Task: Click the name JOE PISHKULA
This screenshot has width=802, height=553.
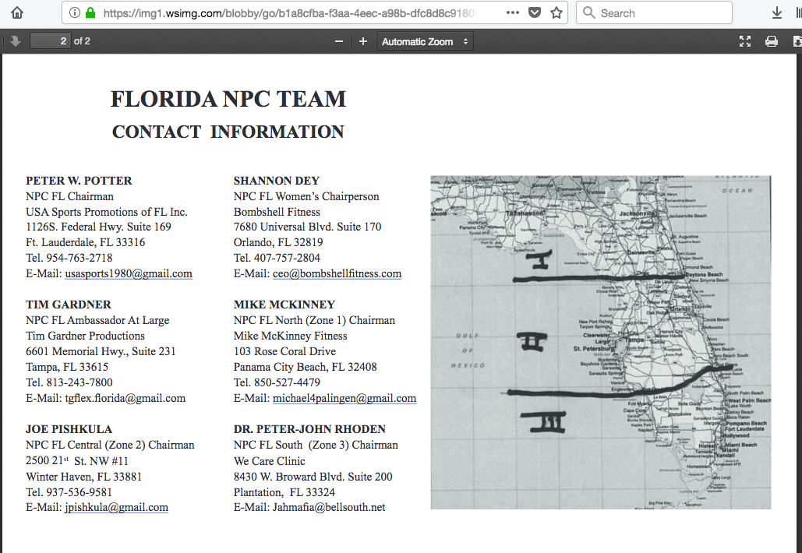Action: [x=69, y=429]
